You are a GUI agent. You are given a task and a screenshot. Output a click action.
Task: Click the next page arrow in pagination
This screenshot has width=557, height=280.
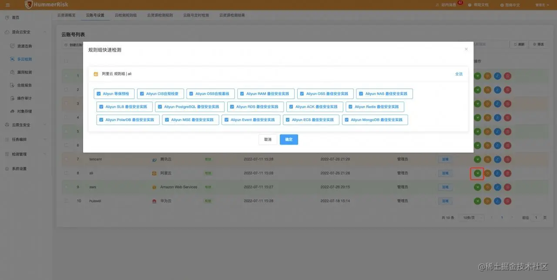(512, 217)
